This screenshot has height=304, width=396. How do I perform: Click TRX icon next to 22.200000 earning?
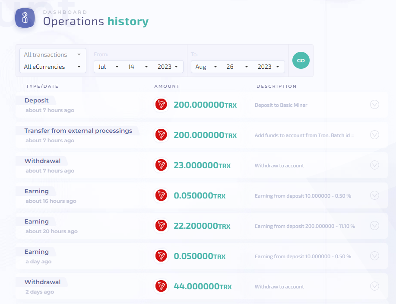point(161,226)
